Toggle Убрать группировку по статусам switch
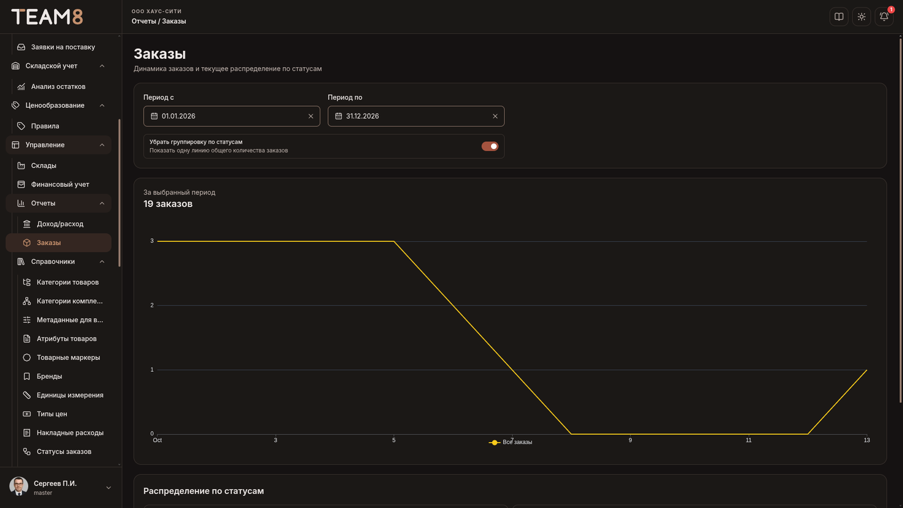 (490, 146)
